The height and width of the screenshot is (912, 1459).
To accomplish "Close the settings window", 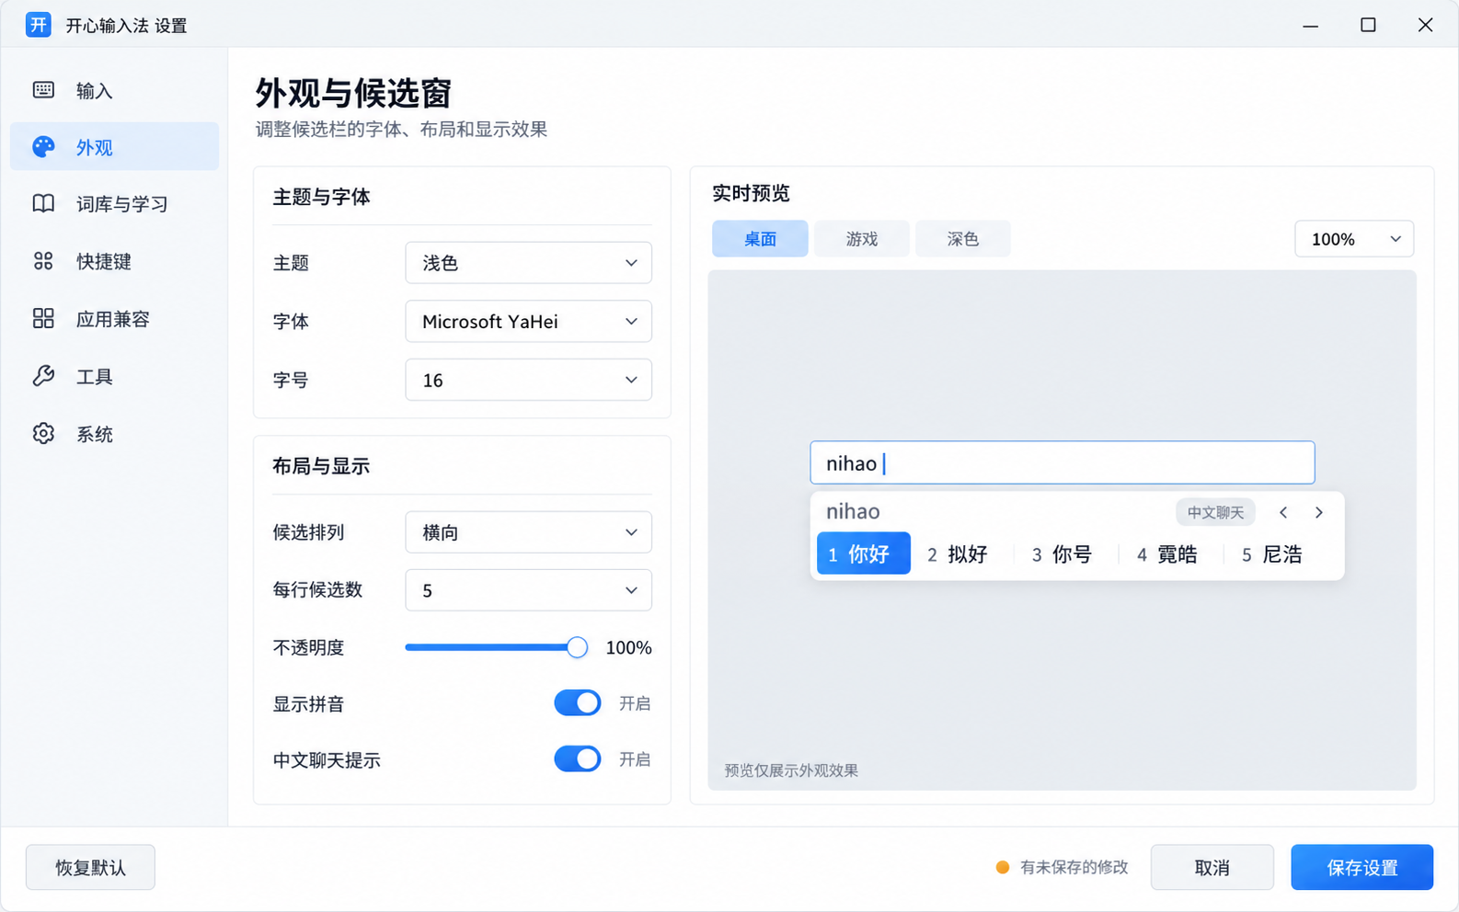I will point(1425,25).
